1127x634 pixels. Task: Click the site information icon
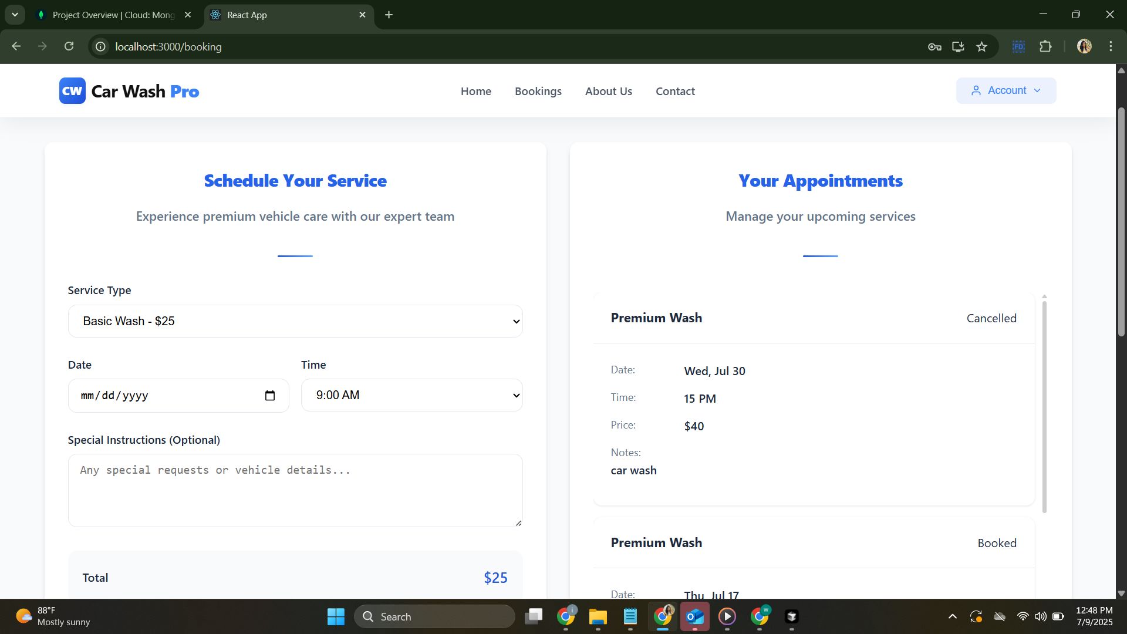(101, 46)
